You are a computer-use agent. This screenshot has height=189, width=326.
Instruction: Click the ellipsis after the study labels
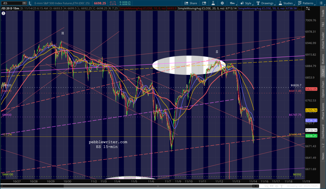click(300, 9)
